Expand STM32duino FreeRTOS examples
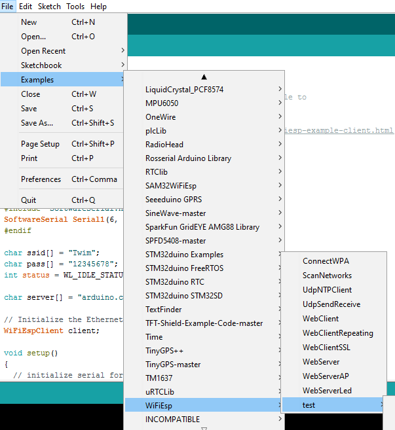The height and width of the screenshot is (430, 395). click(184, 268)
